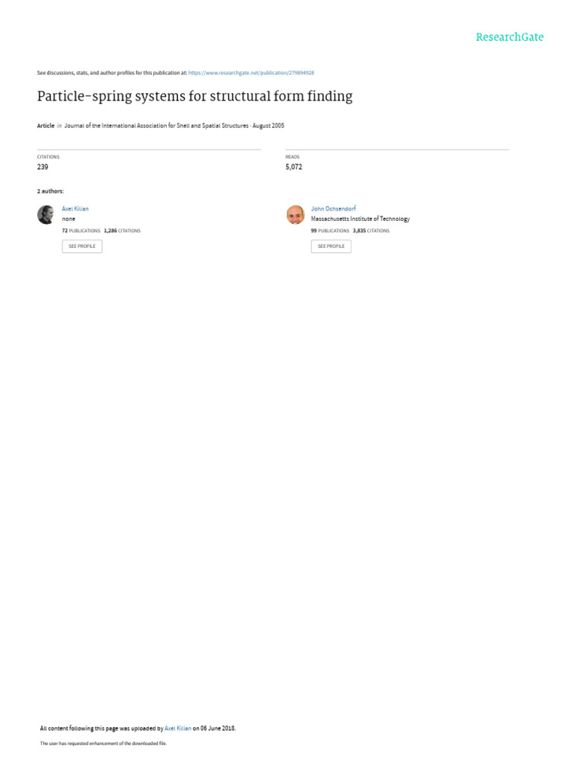Open the researchgate.net publication URL link
Viewport: 572px width, 762px height.
[x=251, y=73]
